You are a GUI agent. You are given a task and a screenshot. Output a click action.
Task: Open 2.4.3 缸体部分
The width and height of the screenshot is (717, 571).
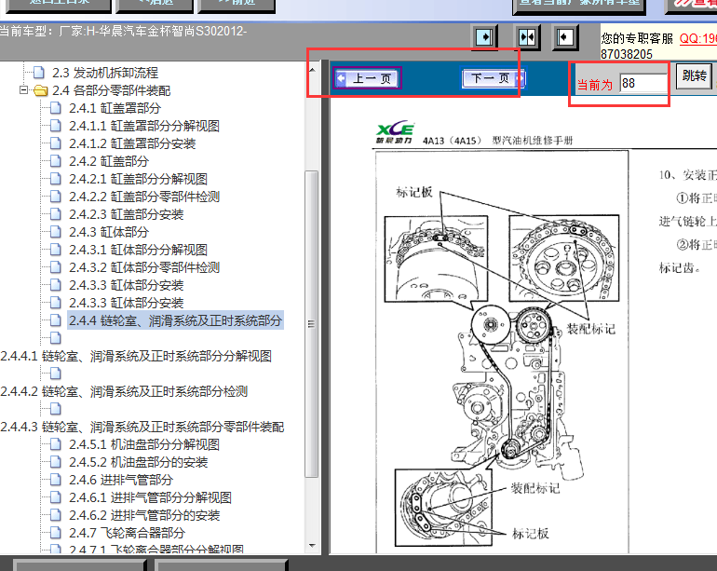109,233
